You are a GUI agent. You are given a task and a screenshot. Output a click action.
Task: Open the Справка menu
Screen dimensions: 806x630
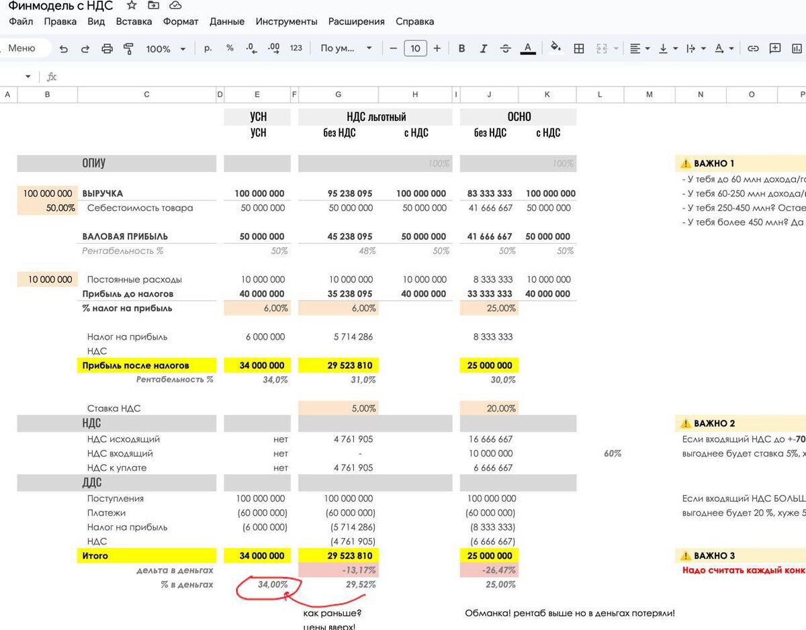(x=414, y=21)
